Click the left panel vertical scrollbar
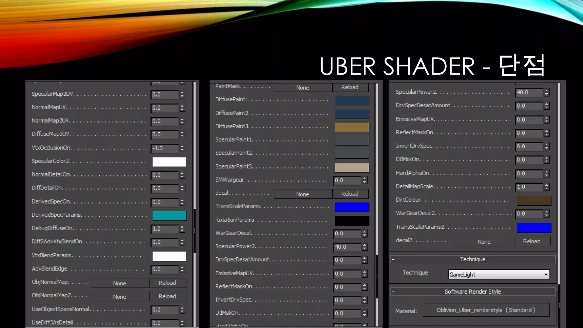 pyautogui.click(x=195, y=204)
